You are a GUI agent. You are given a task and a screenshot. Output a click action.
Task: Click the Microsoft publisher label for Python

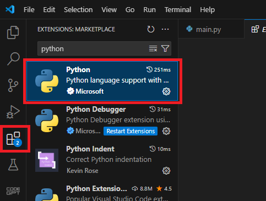click(90, 91)
